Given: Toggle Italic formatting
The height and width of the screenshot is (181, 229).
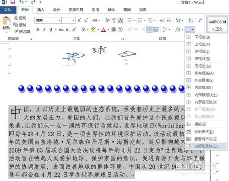Looking at the screenshot, I should click(x=44, y=29).
